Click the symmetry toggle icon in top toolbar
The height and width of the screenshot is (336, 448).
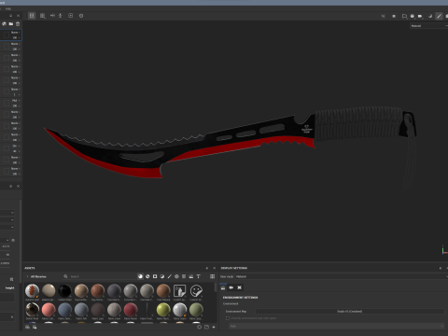[x=52, y=16]
